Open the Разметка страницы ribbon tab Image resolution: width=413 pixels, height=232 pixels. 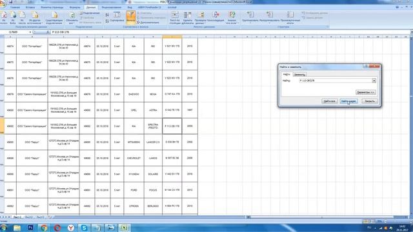52,7
